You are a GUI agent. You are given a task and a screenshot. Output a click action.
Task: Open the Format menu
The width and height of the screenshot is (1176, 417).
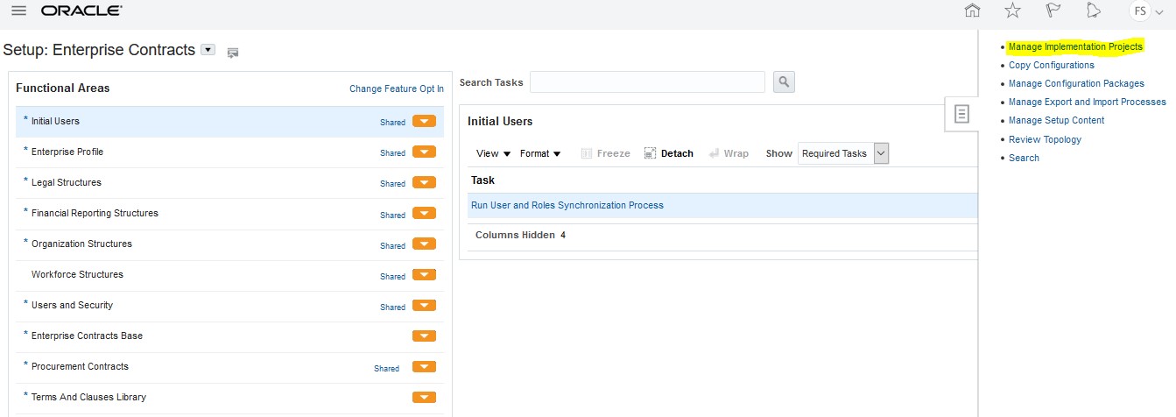(x=540, y=153)
